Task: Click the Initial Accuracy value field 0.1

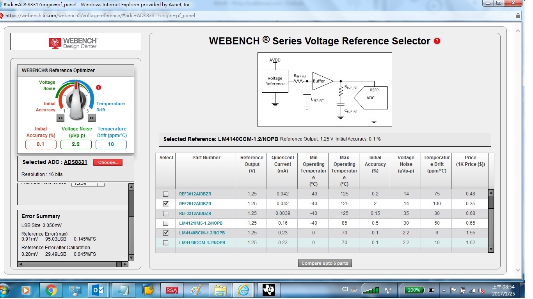Action: click(41, 144)
